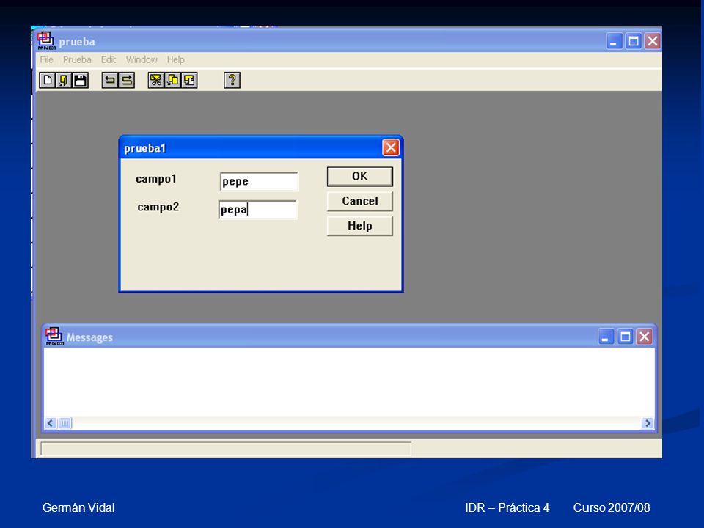Click the Paste toolbar icon
The width and height of the screenshot is (704, 528).
coord(189,81)
